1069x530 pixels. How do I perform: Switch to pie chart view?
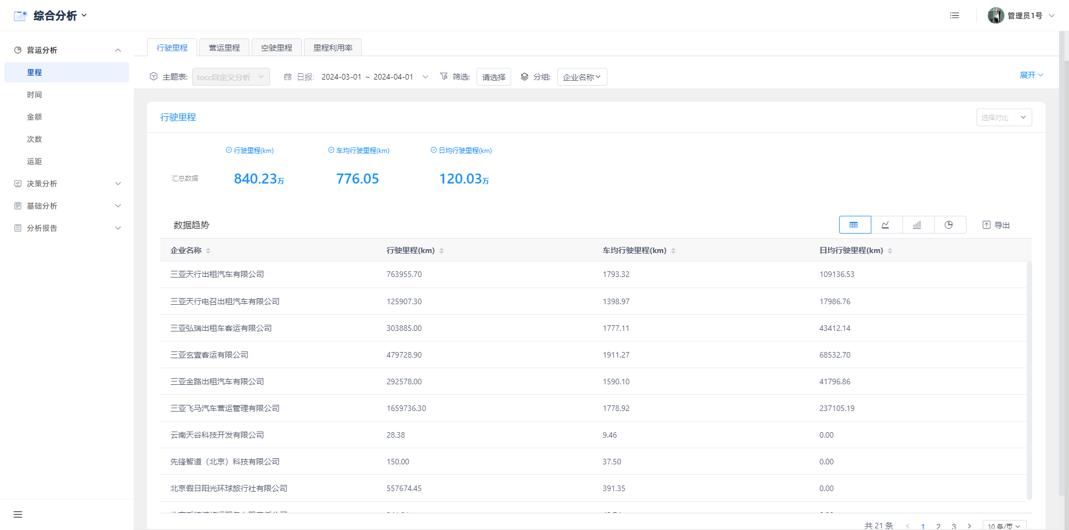pos(949,225)
